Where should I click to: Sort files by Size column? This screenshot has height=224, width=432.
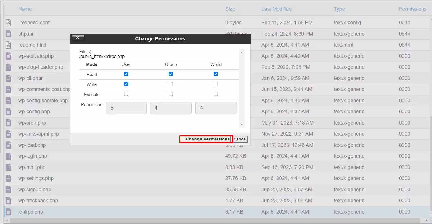pyautogui.click(x=230, y=9)
